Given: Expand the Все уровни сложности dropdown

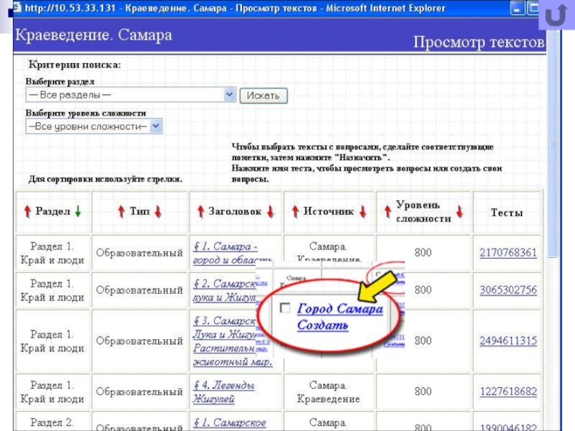Looking at the screenshot, I should pos(157,126).
